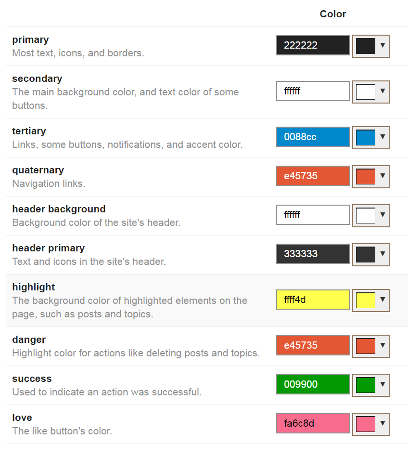Select the success hex field 009900
Screen dimensions: 408x458
click(313, 385)
